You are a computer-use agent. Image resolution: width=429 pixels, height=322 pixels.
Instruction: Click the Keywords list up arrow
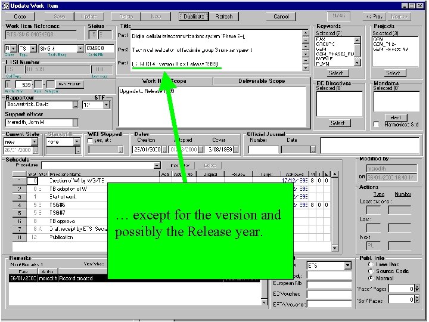point(357,41)
